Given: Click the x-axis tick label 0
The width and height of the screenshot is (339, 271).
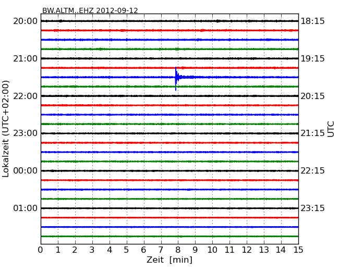Looking at the screenshot, I should tap(41, 250).
